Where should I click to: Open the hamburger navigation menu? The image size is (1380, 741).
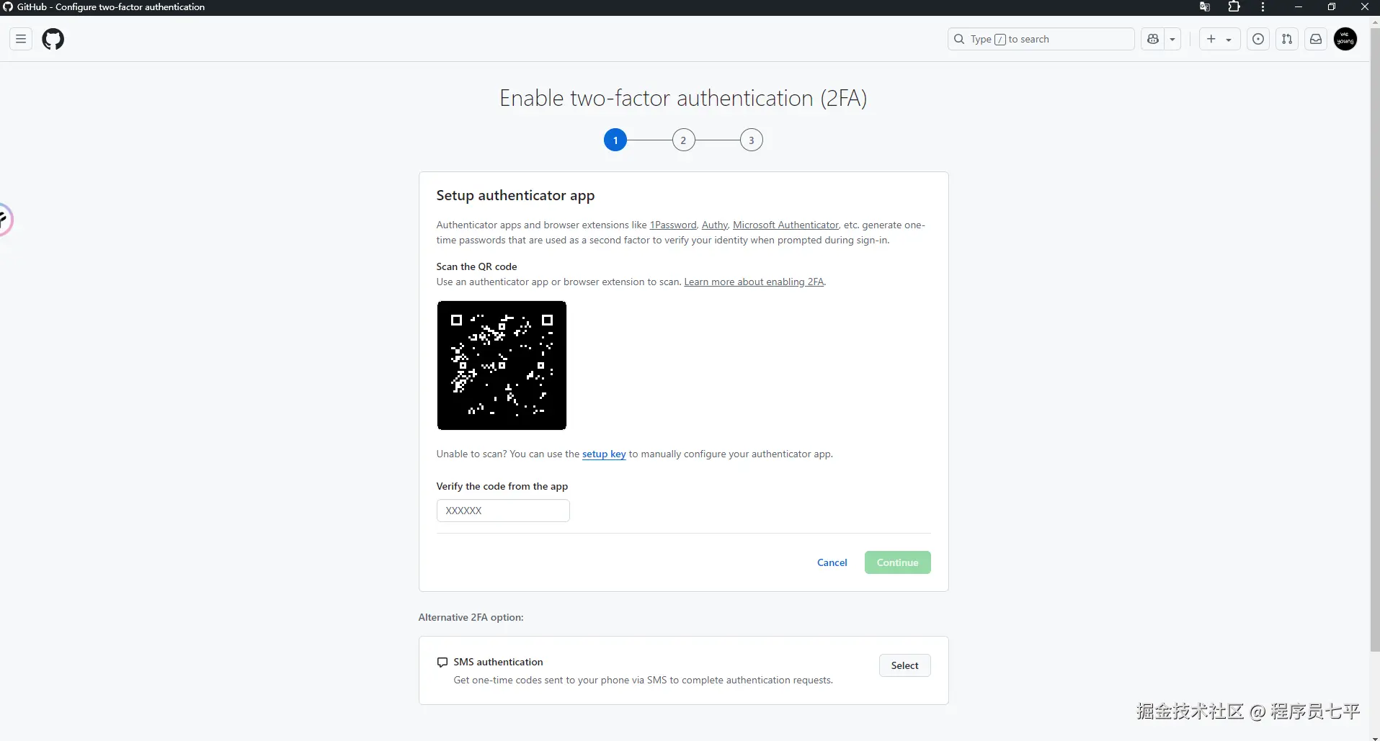[21, 39]
